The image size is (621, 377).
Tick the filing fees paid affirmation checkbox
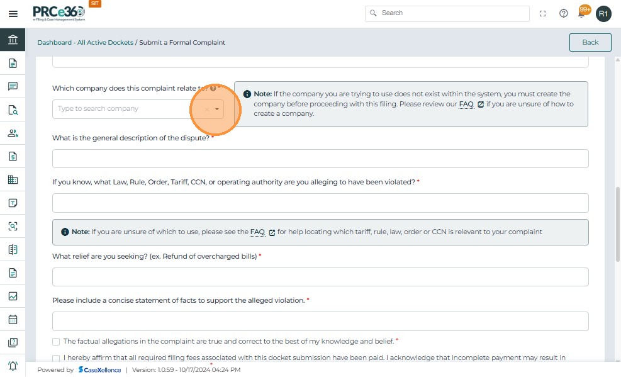pyautogui.click(x=56, y=358)
